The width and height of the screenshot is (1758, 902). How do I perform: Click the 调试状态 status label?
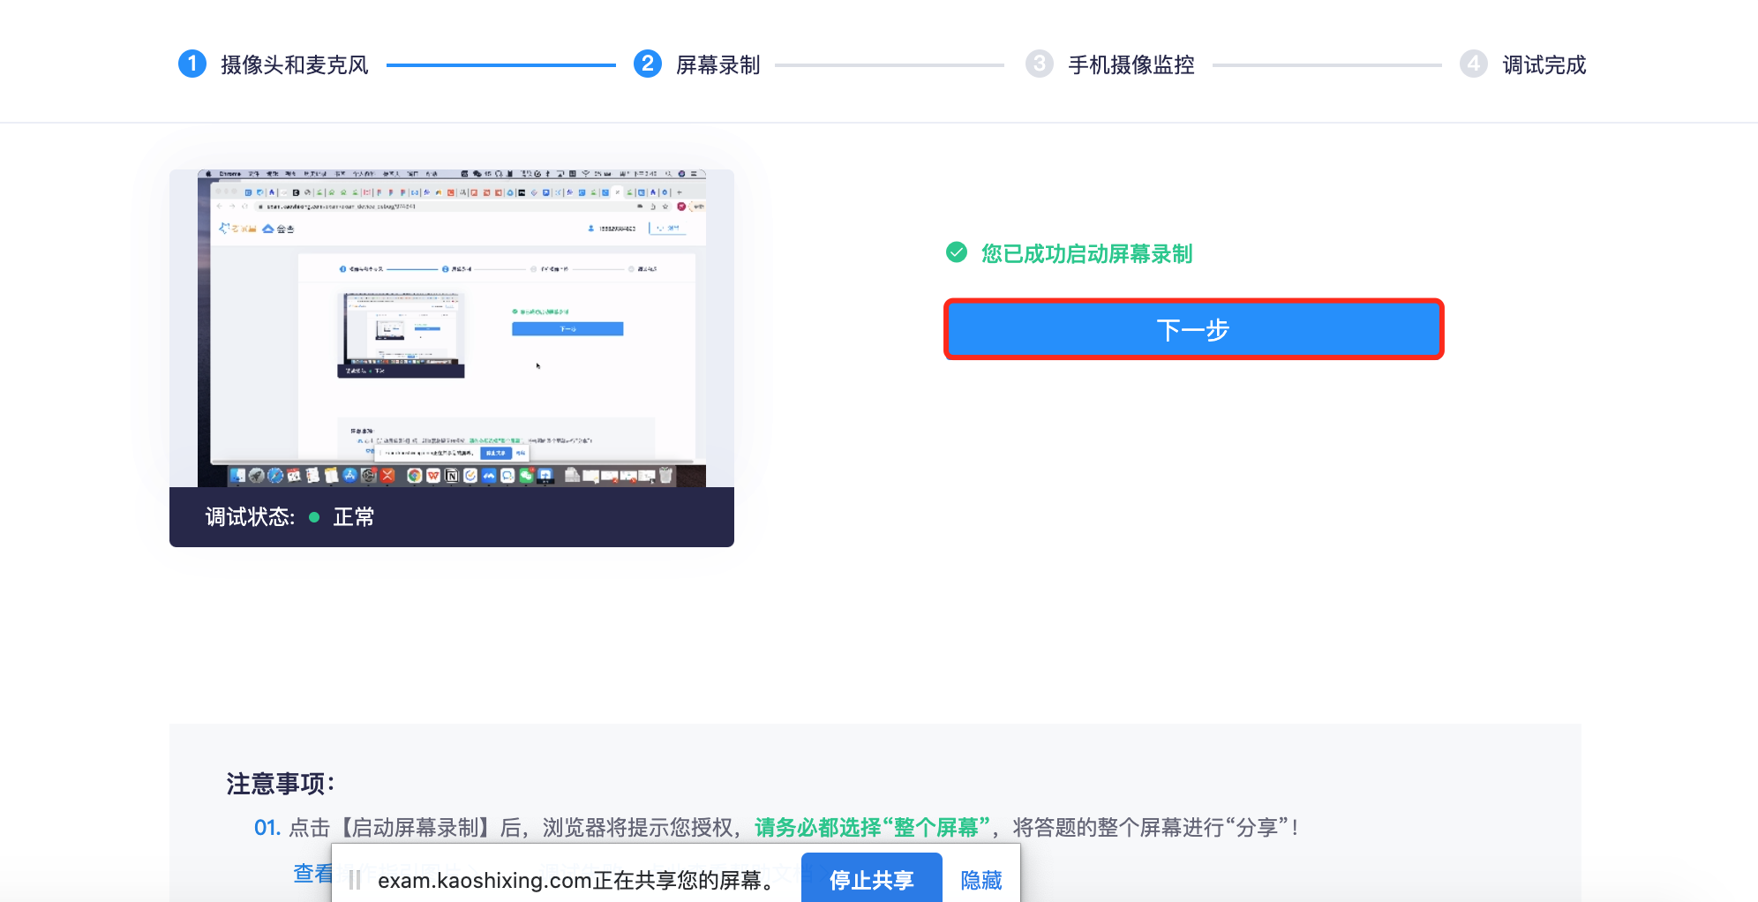pyautogui.click(x=250, y=517)
